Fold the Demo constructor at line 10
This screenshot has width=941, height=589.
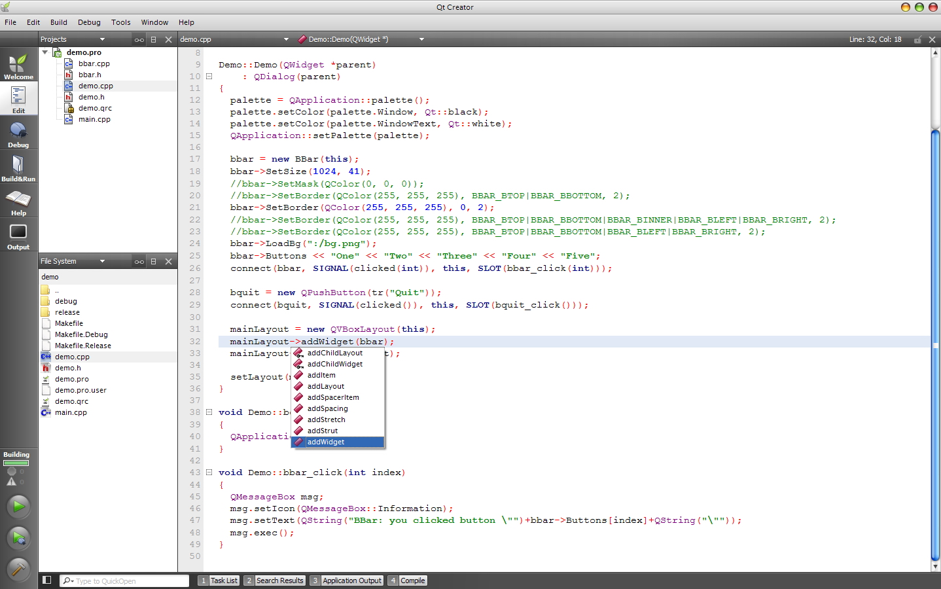click(209, 76)
